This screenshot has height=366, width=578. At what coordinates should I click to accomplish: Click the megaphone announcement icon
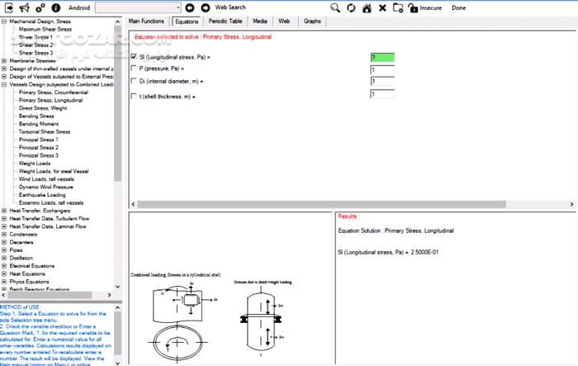(24, 7)
